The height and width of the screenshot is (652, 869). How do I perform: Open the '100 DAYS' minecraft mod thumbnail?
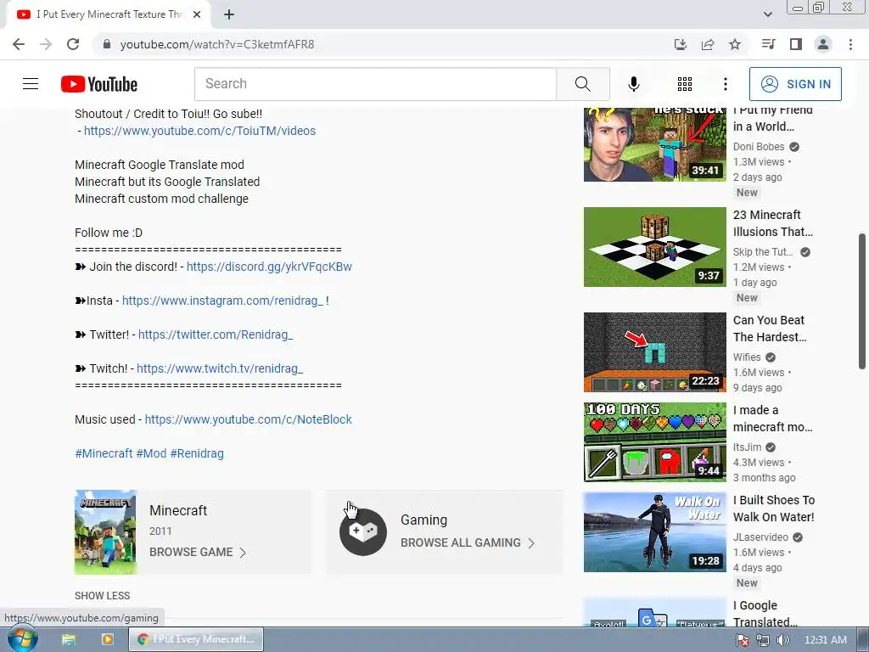tap(654, 441)
